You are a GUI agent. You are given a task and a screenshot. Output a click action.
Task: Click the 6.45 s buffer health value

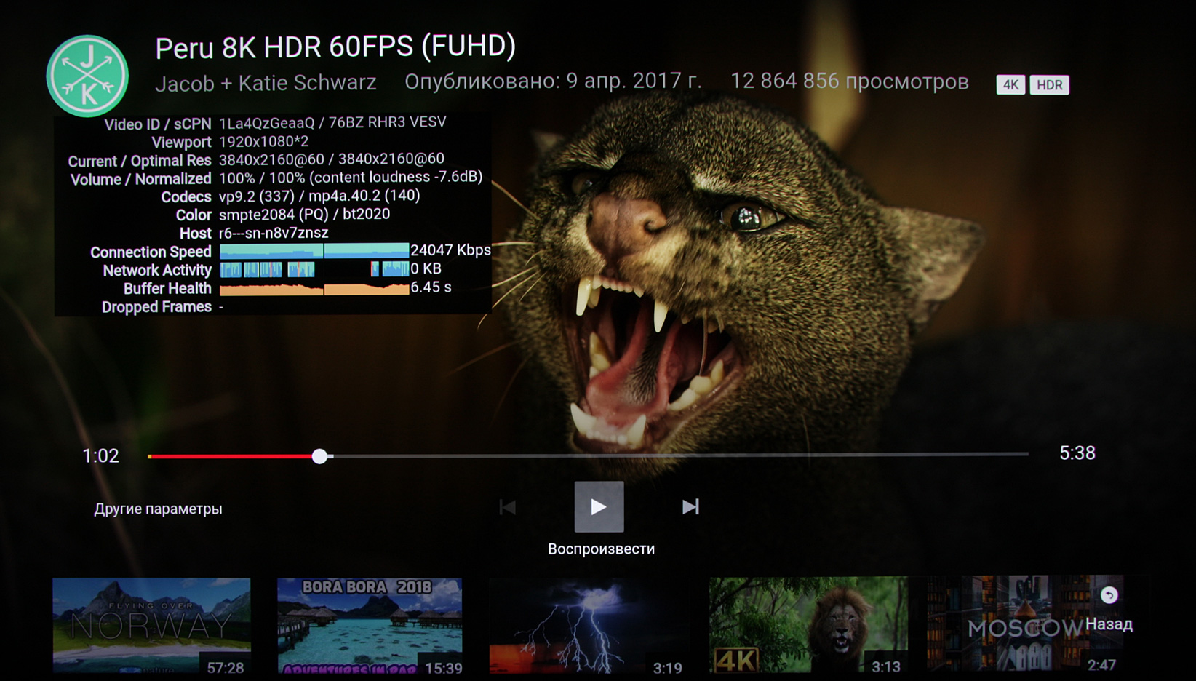pos(431,287)
